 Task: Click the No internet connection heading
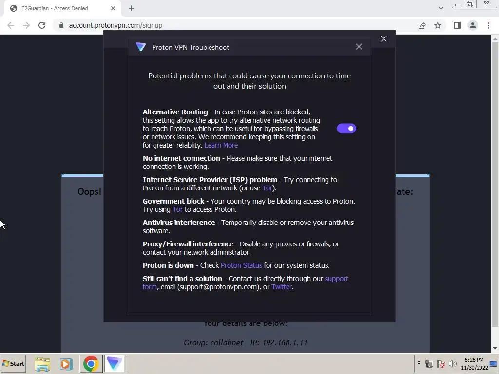[x=181, y=158]
